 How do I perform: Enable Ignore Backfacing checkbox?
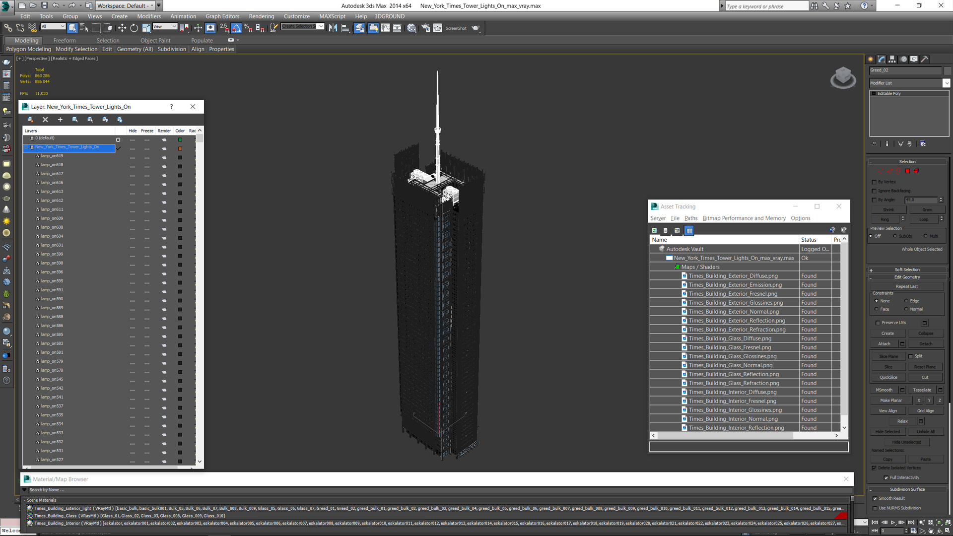click(x=875, y=191)
